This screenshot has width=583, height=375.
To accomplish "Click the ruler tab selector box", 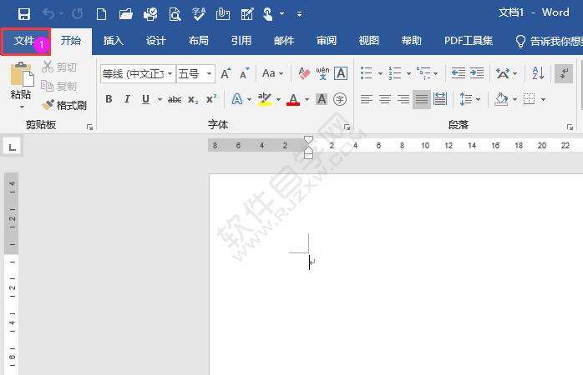I will tap(13, 147).
